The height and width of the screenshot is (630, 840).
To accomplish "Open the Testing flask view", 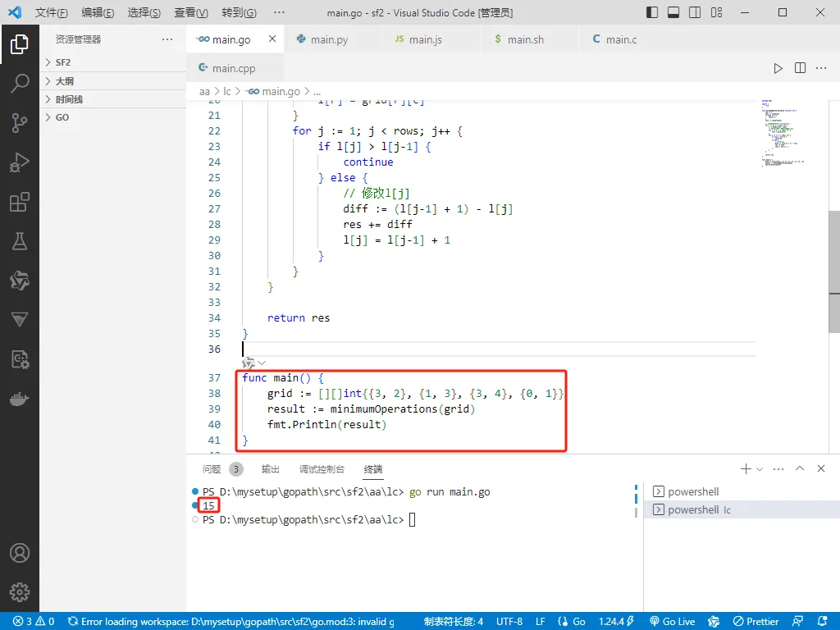I will (x=20, y=241).
